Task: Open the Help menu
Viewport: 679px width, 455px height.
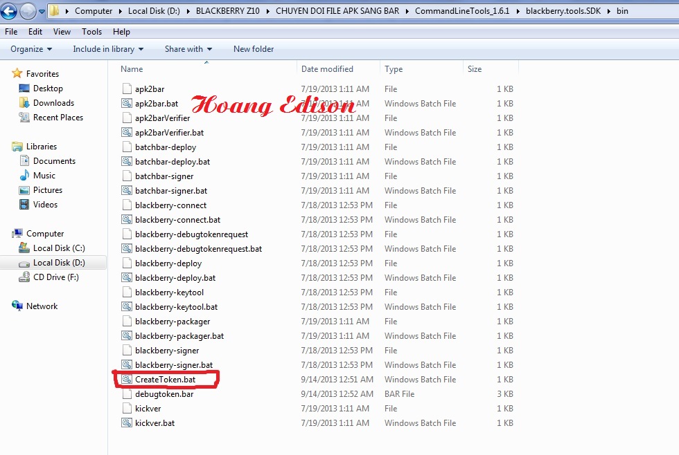Action: pyautogui.click(x=121, y=32)
